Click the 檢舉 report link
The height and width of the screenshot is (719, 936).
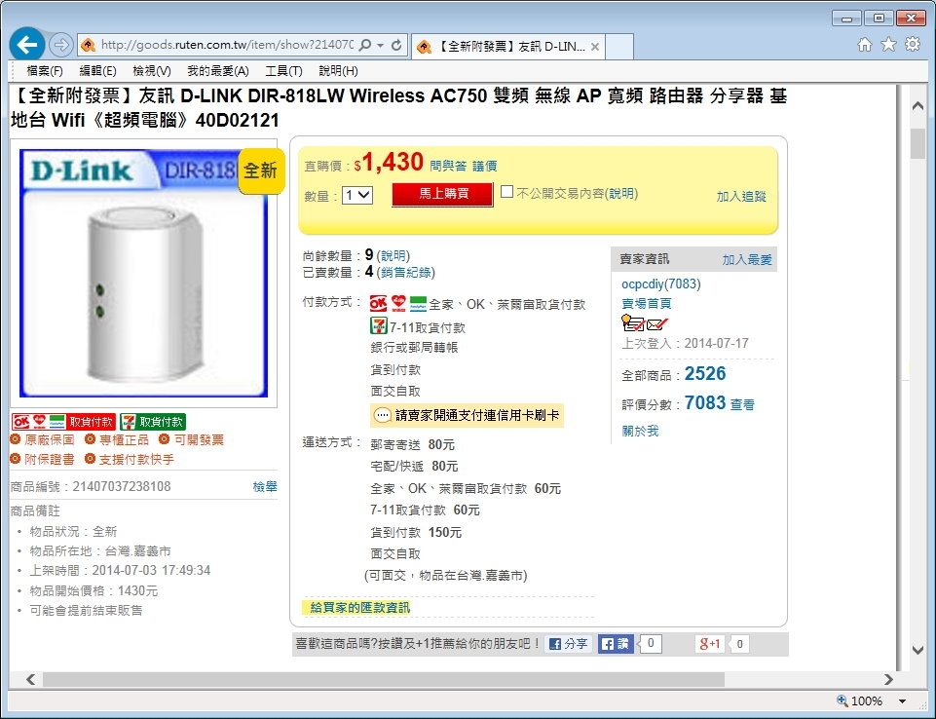(265, 487)
